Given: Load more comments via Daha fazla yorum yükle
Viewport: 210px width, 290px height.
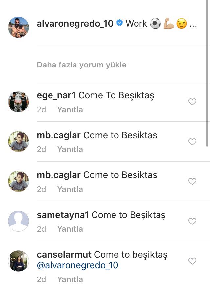Looking at the screenshot, I should click(x=81, y=65).
